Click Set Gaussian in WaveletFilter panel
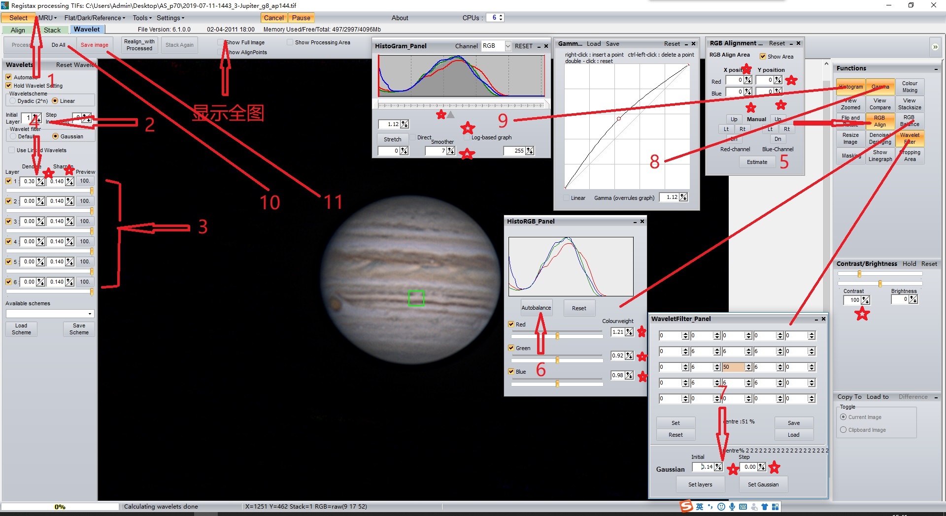Screen dimensions: 946x516 tap(763, 484)
